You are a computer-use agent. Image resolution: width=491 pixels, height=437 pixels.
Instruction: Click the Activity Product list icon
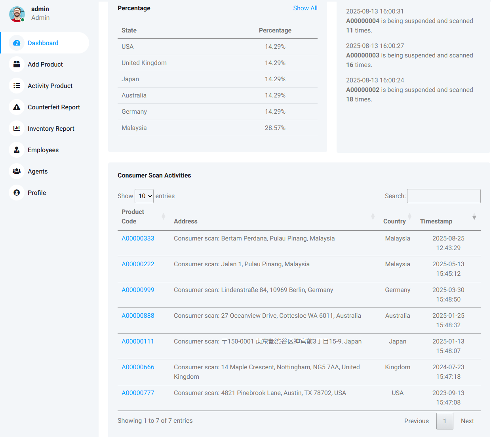click(17, 86)
